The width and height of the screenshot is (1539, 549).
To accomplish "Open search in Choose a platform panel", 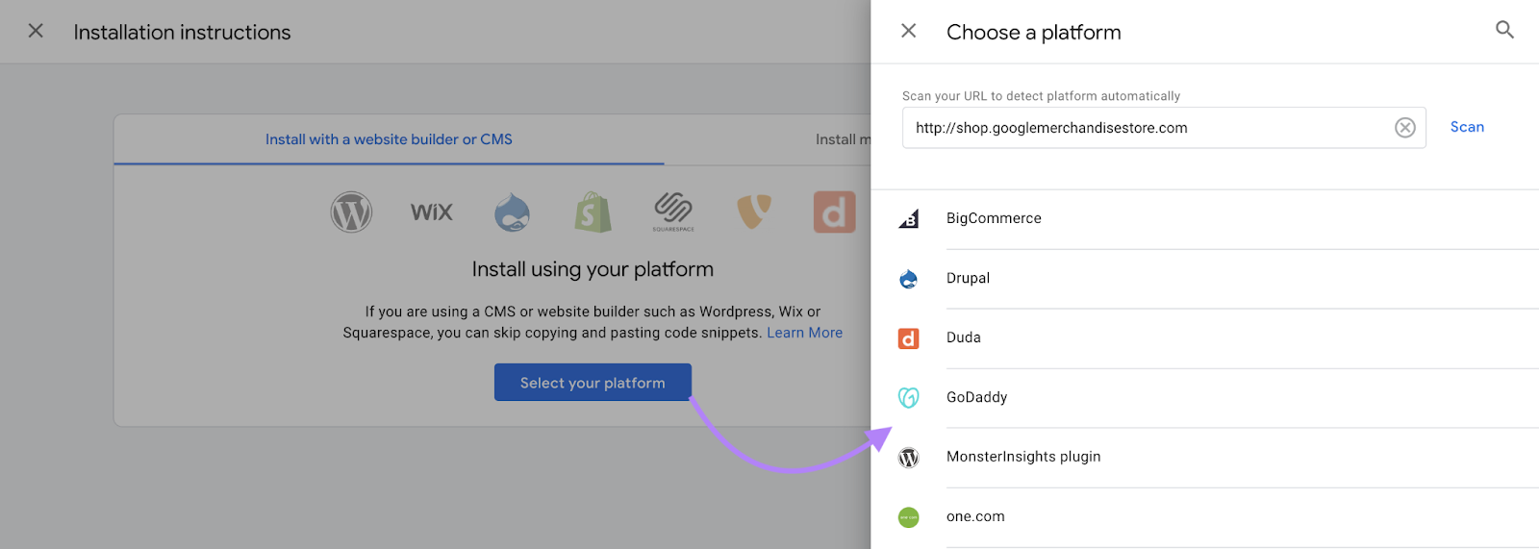I will 1504,30.
